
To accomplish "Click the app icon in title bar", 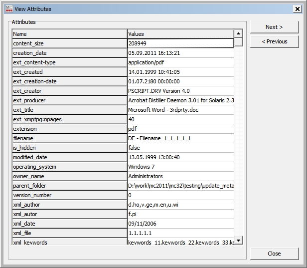I will click(8, 8).
